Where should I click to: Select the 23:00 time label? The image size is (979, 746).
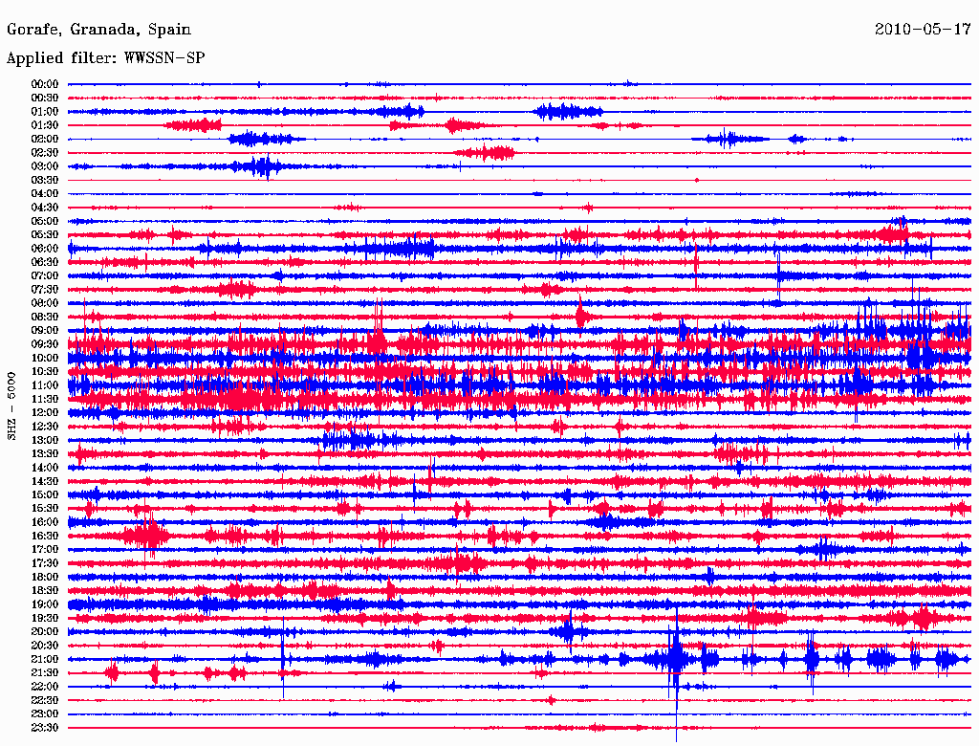[44, 714]
